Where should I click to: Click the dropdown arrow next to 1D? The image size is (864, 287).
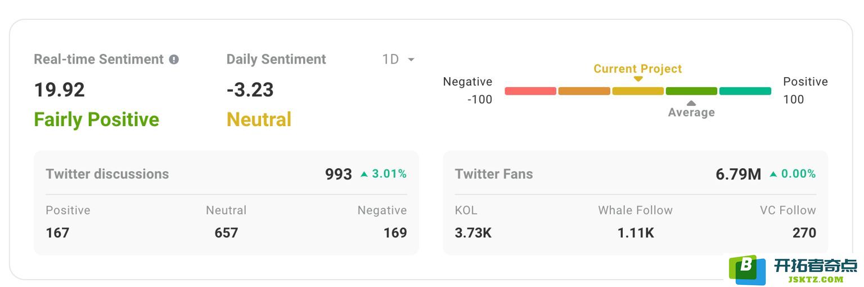pyautogui.click(x=411, y=60)
